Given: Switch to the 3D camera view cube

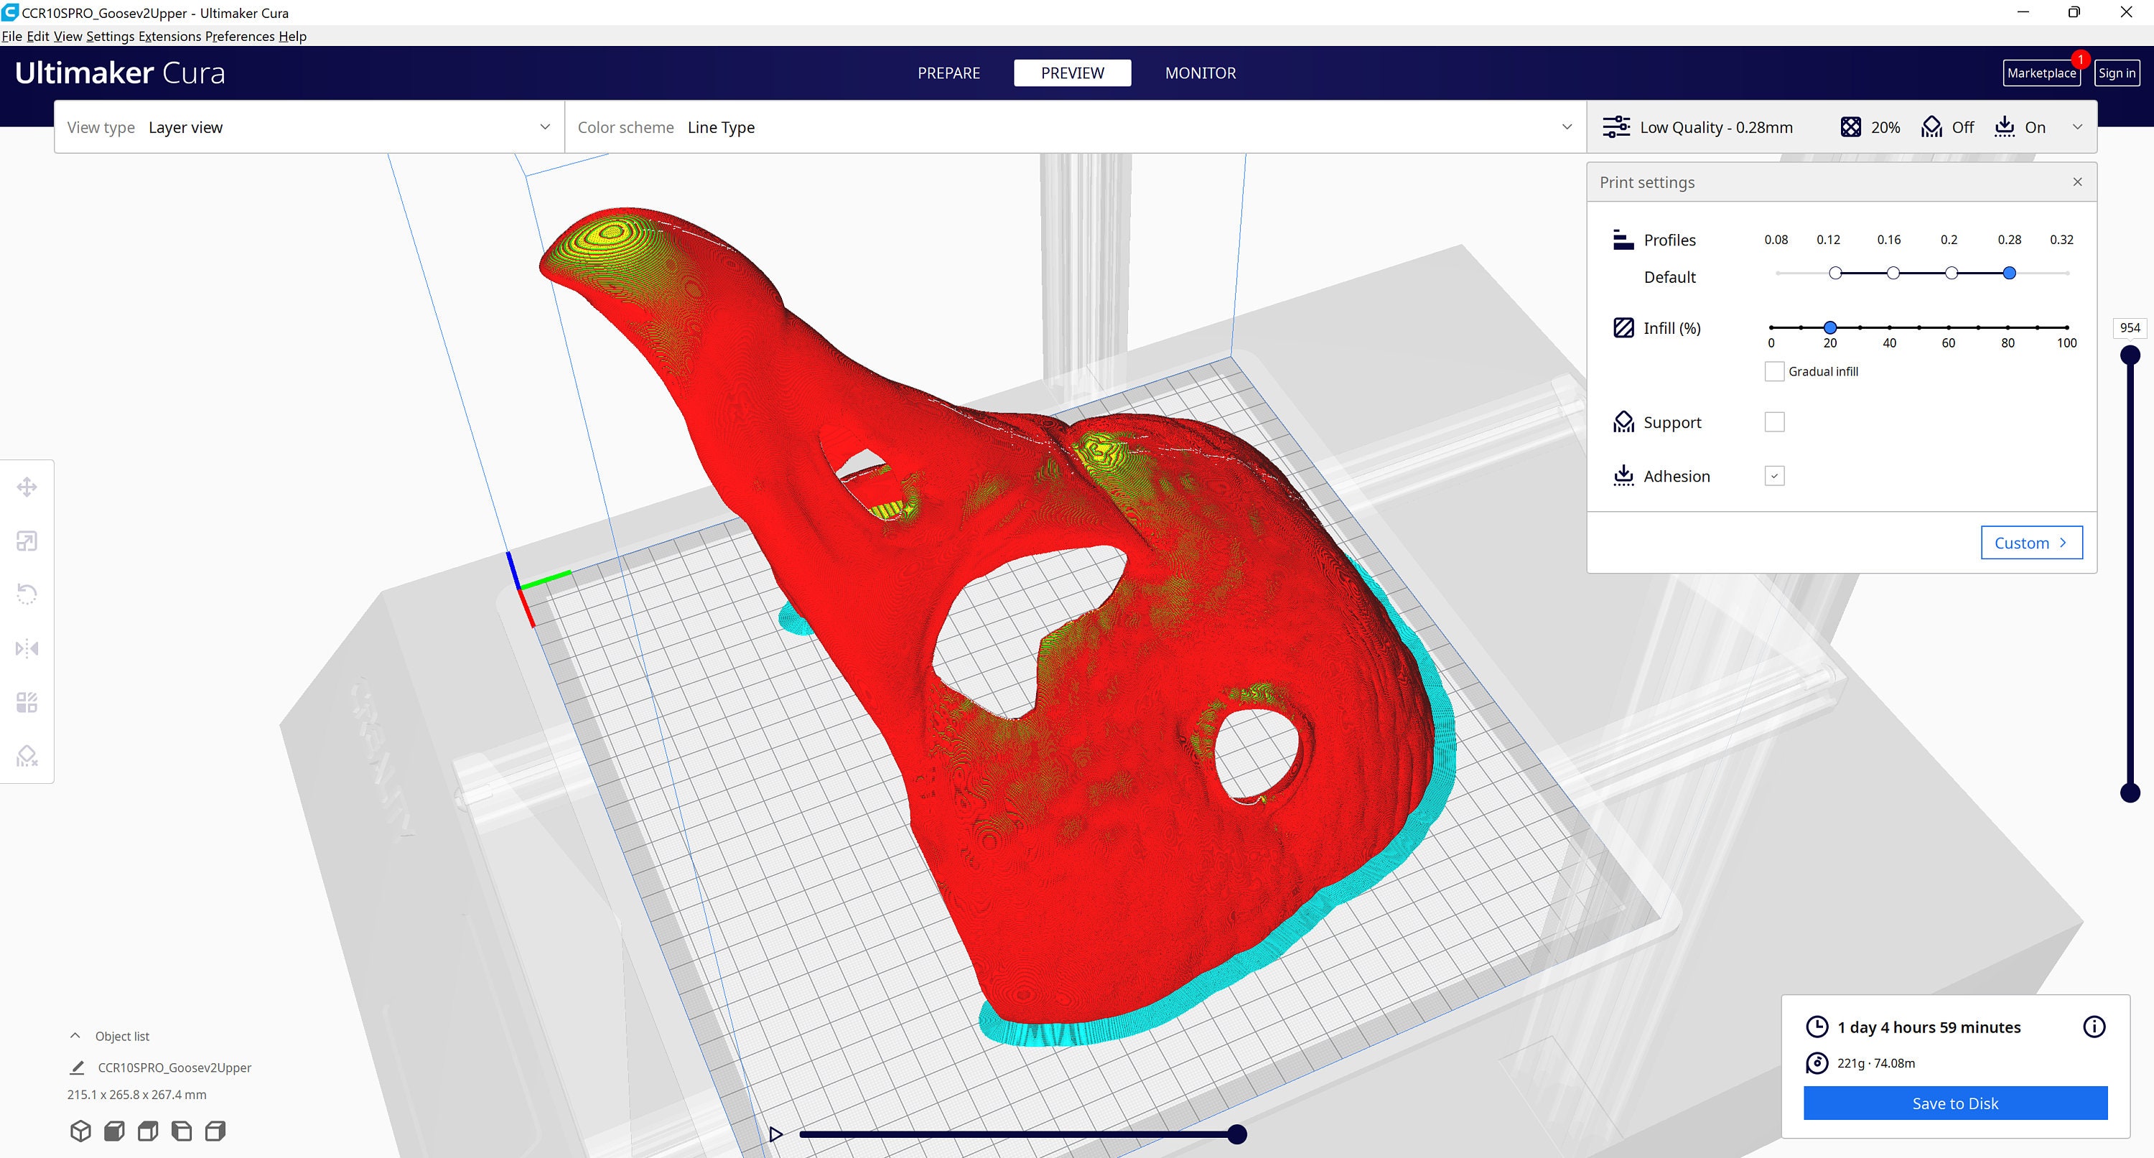Looking at the screenshot, I should (x=81, y=1131).
